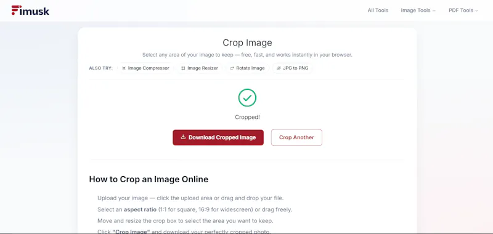The image size is (493, 234).
Task: Click the 'Upload your image' instruction line
Action: (190, 198)
